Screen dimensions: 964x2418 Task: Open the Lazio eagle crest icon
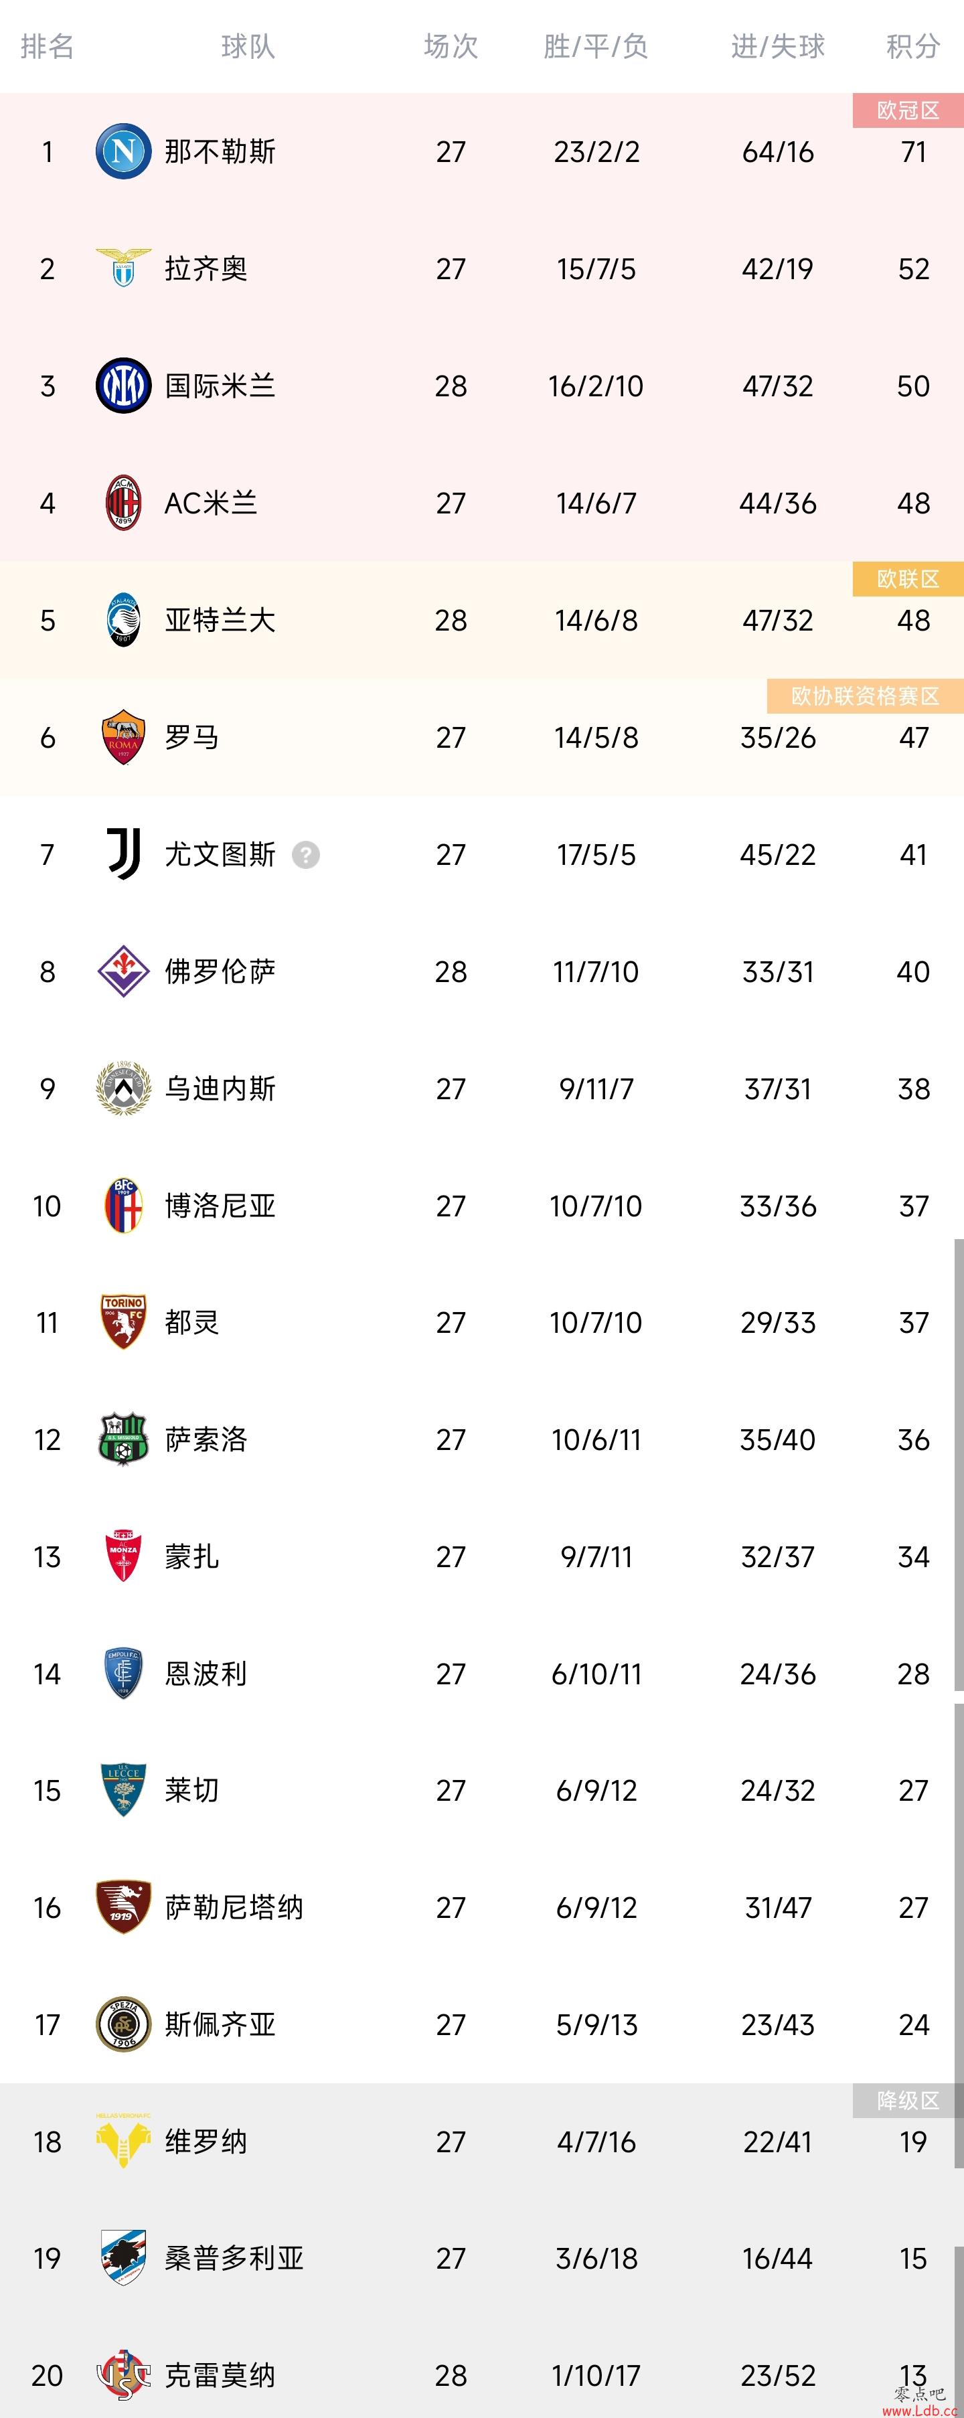[123, 268]
